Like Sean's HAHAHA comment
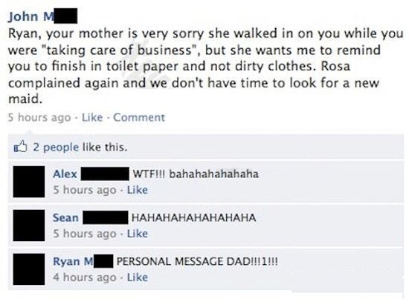 pyautogui.click(x=138, y=234)
